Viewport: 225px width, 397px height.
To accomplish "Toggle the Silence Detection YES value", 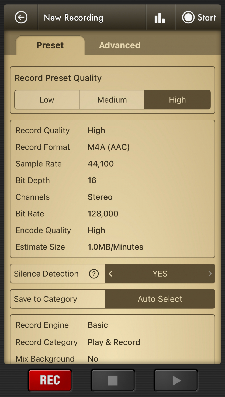I will [x=160, y=274].
